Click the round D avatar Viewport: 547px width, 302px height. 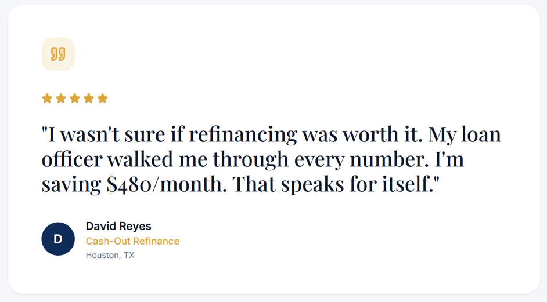click(x=58, y=239)
